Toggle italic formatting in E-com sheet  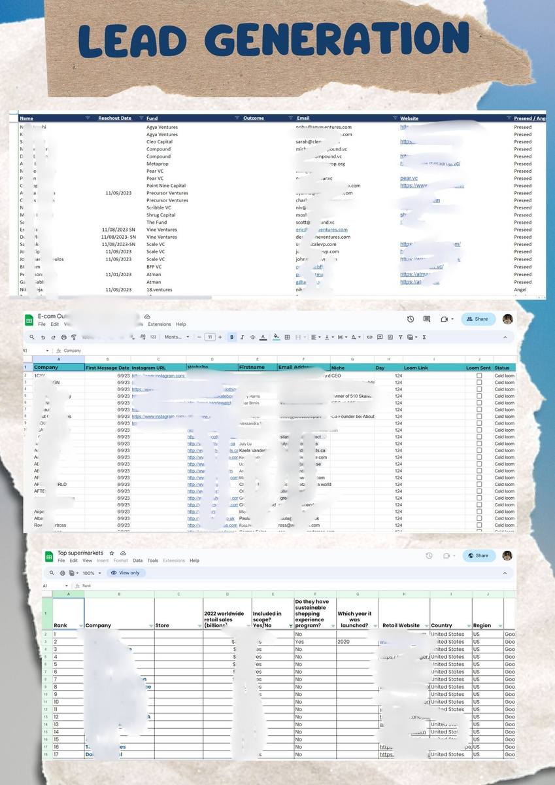coord(243,337)
